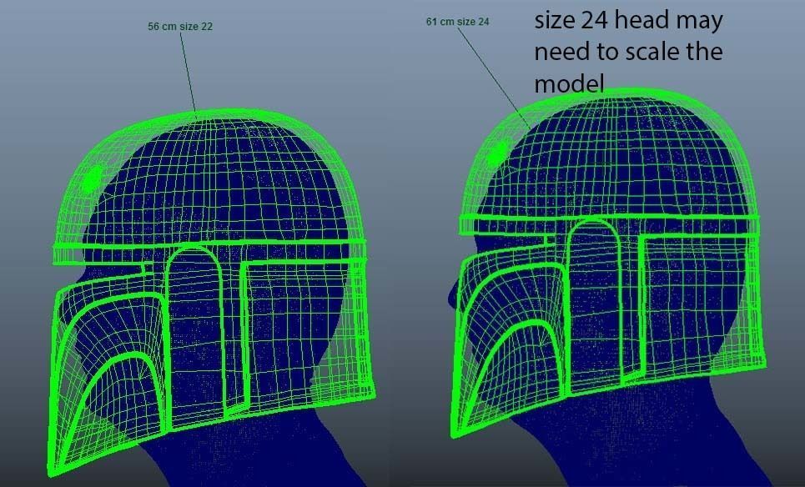Select the left helmet wireframe model
The width and height of the screenshot is (805, 487).
coord(212,292)
